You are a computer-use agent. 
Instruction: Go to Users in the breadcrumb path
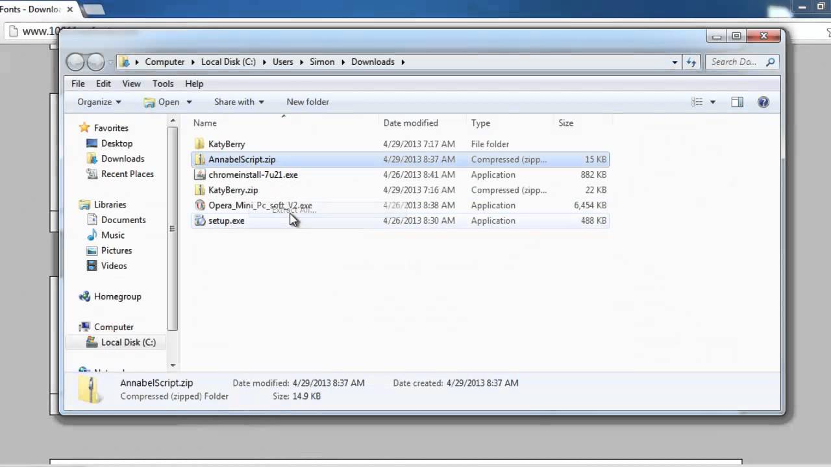[x=283, y=62]
